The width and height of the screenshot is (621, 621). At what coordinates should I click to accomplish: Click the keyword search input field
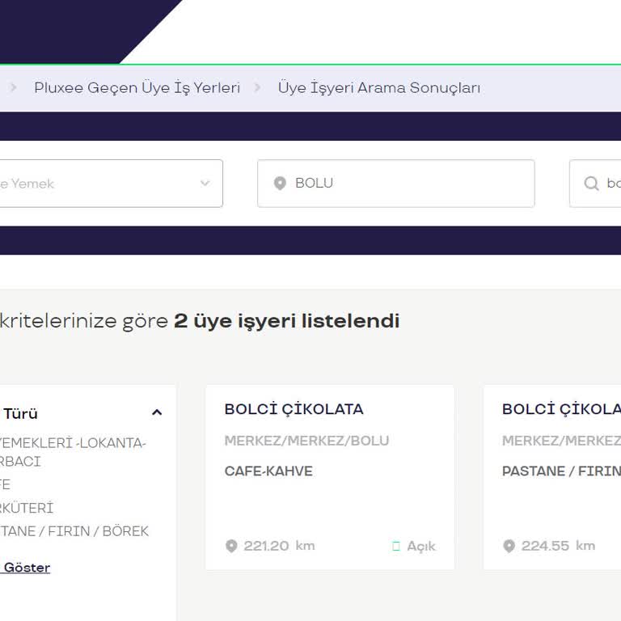click(x=595, y=184)
